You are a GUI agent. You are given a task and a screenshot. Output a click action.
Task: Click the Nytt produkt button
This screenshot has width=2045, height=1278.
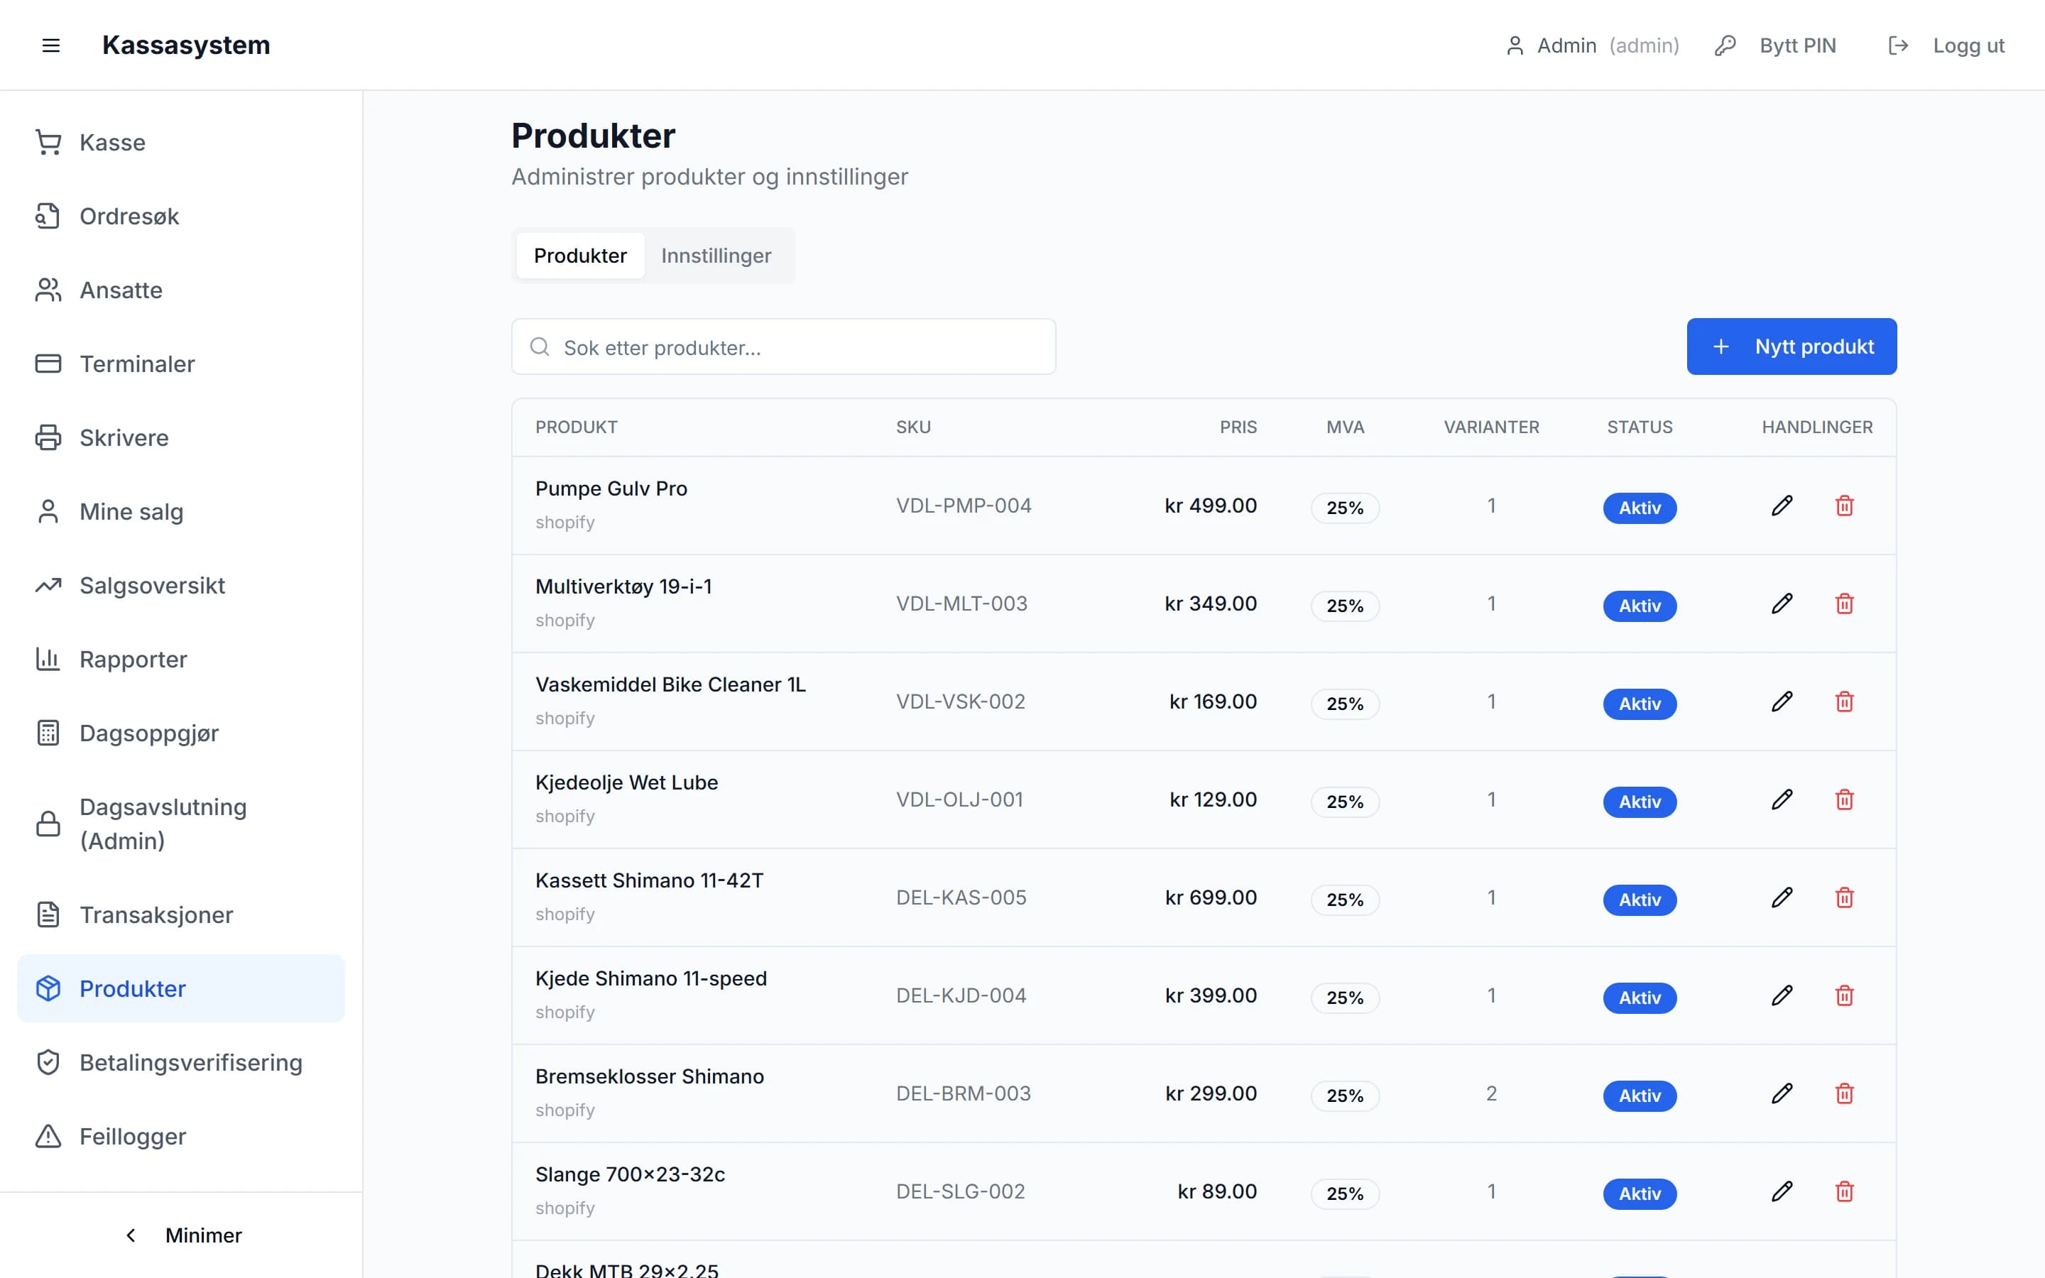click(1792, 346)
